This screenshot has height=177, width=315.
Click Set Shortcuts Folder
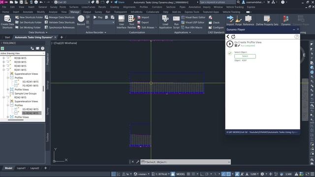[x=29, y=22]
